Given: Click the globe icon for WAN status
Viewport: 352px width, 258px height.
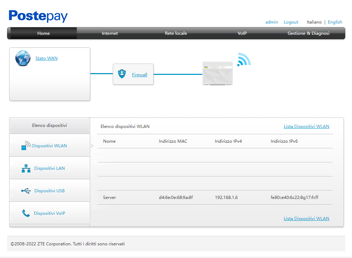Looking at the screenshot, I should 23,58.
